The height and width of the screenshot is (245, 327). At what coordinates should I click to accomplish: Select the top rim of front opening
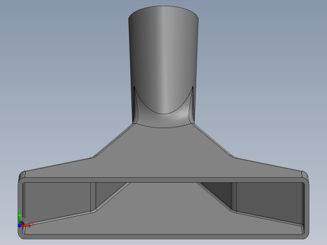tap(163, 180)
